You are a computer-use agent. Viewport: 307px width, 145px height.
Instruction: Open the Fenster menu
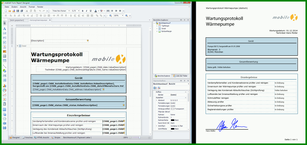tap(40, 7)
